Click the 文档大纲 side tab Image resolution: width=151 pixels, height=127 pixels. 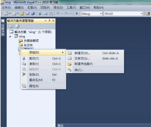3,28
